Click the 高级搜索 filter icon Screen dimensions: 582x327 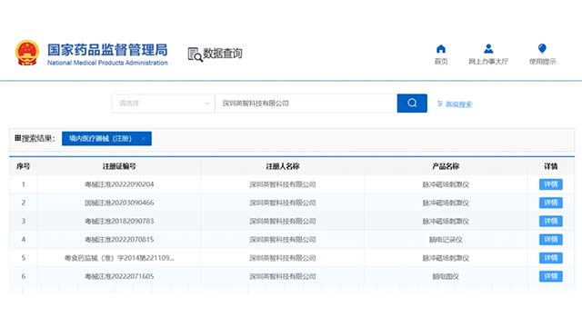pyautogui.click(x=440, y=104)
